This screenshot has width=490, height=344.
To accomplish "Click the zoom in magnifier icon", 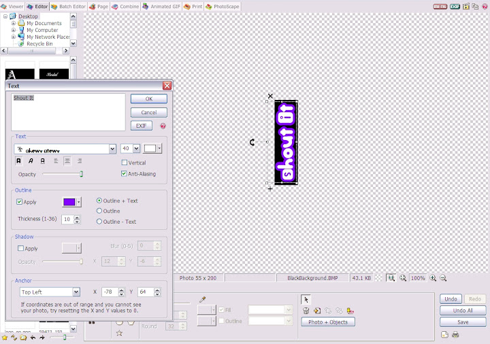I will click(433, 278).
